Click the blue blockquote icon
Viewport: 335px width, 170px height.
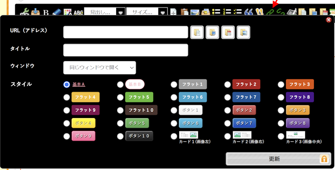point(249,12)
